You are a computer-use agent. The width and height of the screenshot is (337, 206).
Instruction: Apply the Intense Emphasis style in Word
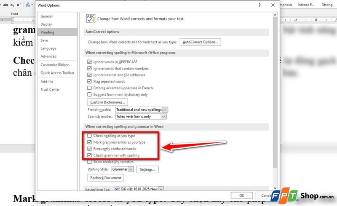(x=306, y=5)
